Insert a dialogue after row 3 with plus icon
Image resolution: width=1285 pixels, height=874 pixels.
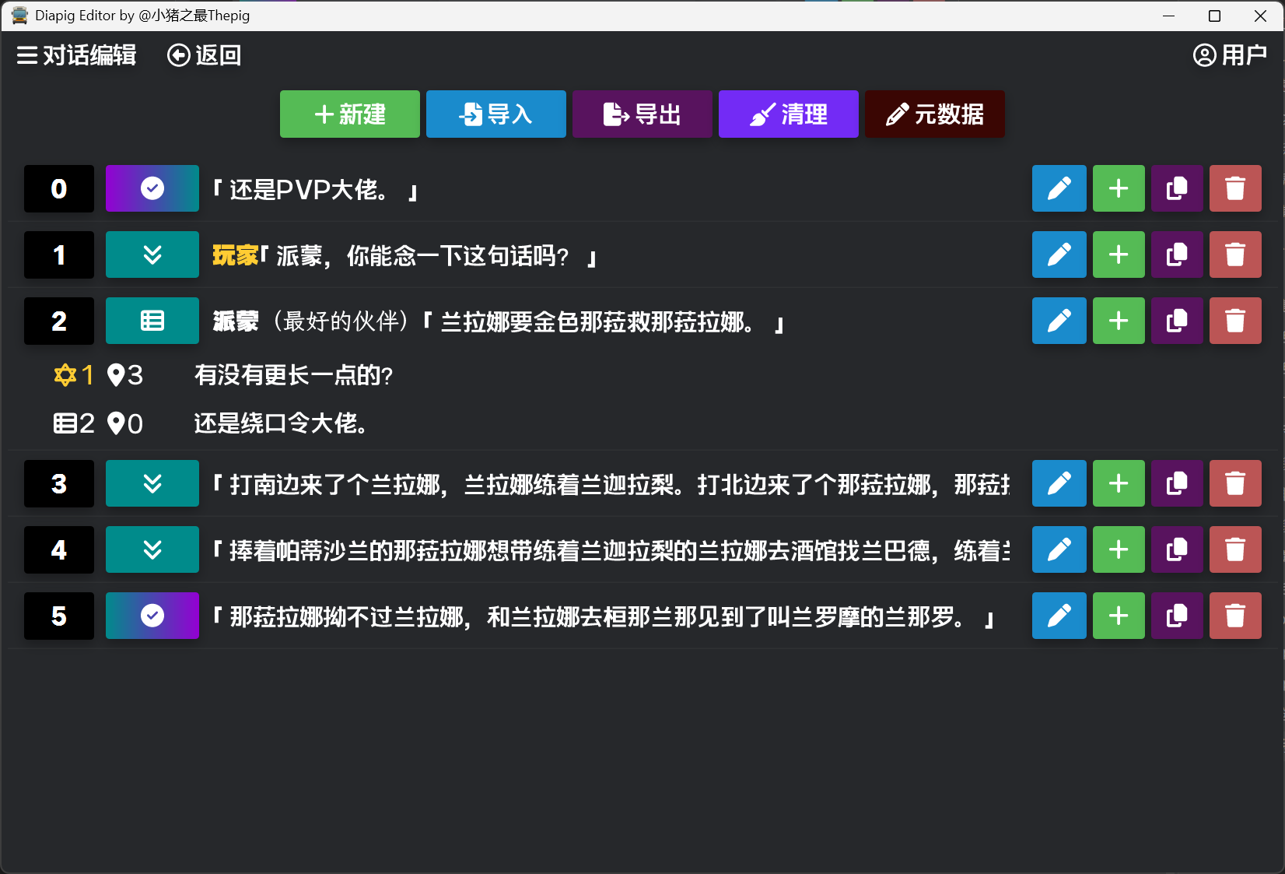[1118, 483]
